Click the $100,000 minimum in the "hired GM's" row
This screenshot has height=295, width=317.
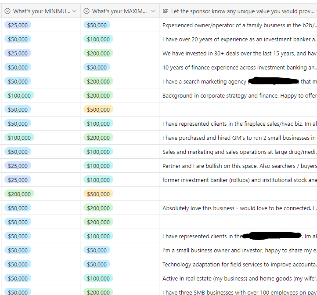(19, 138)
